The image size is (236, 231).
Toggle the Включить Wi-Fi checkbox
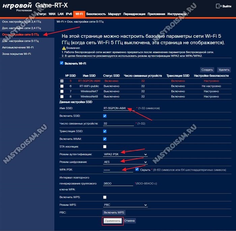(x=62, y=63)
